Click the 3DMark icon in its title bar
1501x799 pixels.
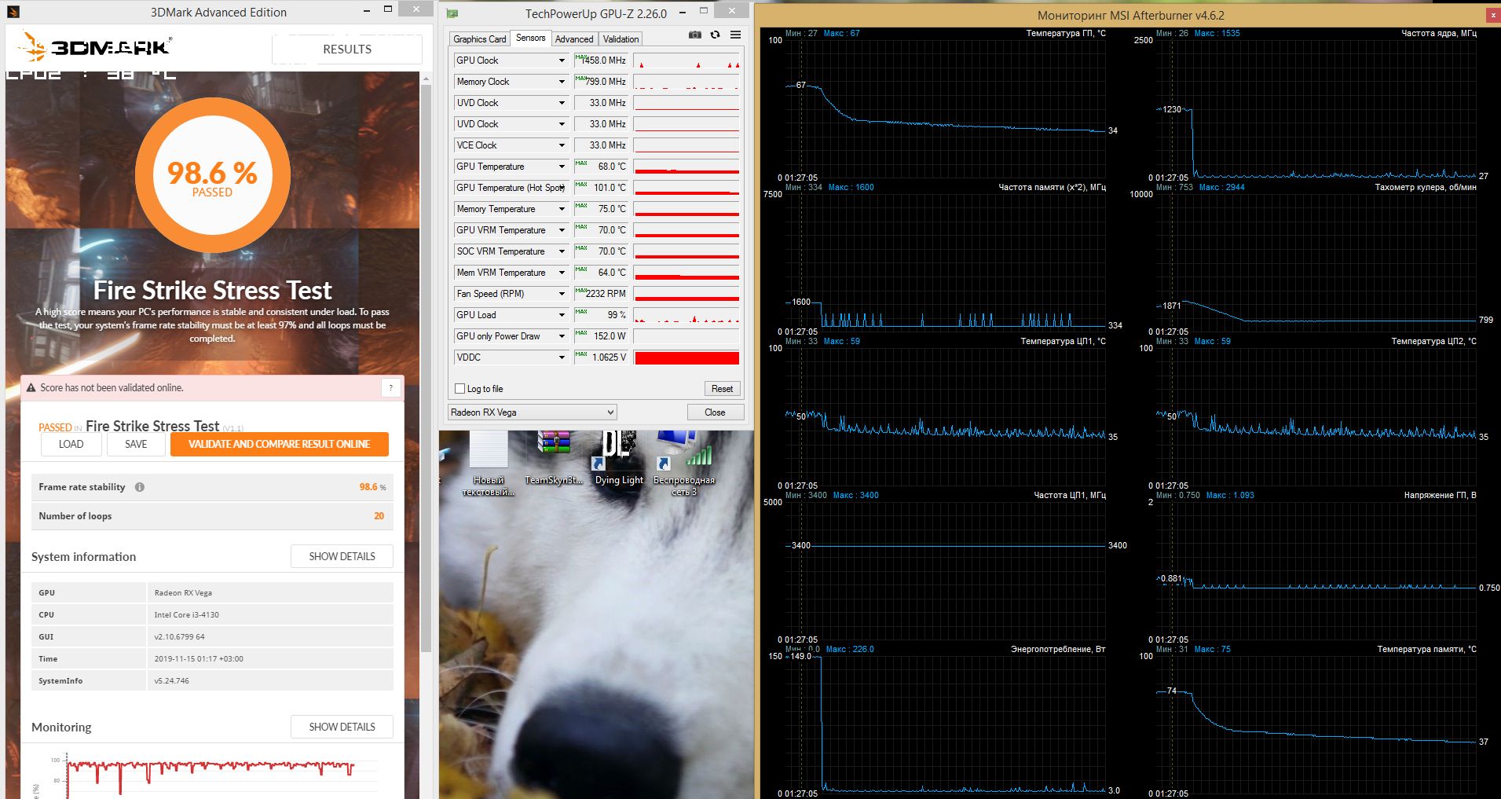12,12
